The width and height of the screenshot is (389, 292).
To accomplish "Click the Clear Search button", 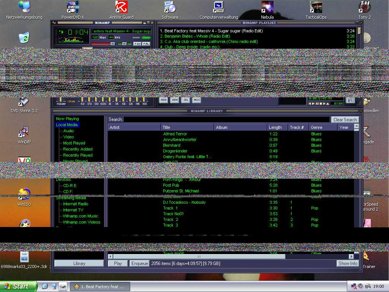I will pyautogui.click(x=345, y=120).
